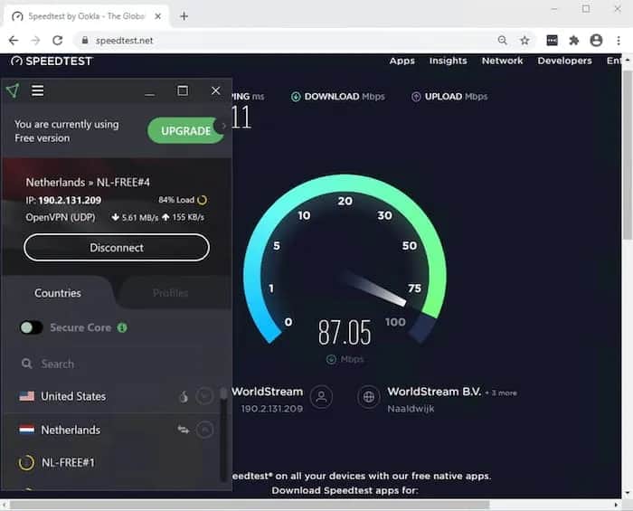Click the OpenVPN (UDP) protocol label
The width and height of the screenshot is (633, 511).
click(61, 217)
